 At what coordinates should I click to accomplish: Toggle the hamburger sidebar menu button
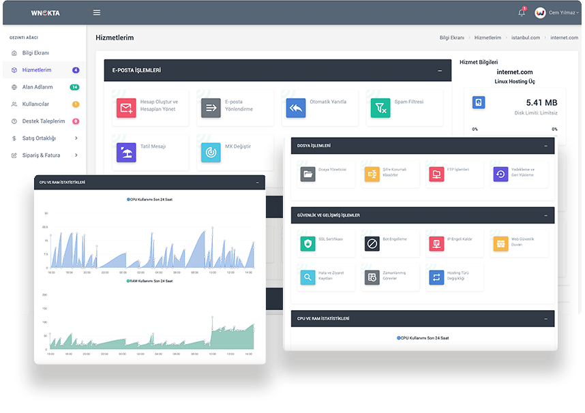(97, 12)
